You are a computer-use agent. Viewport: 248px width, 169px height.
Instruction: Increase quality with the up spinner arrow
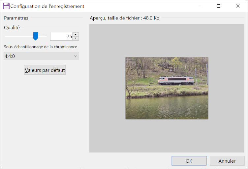(76, 35)
